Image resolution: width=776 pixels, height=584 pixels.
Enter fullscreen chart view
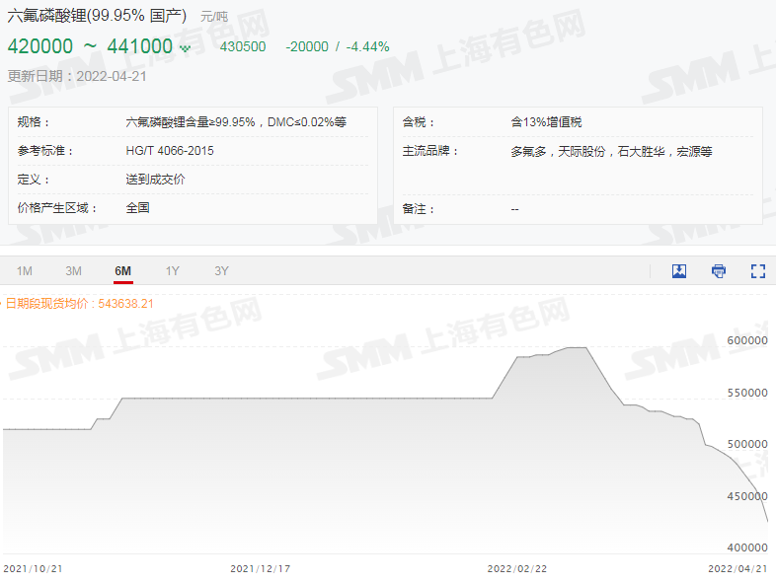pyautogui.click(x=758, y=271)
